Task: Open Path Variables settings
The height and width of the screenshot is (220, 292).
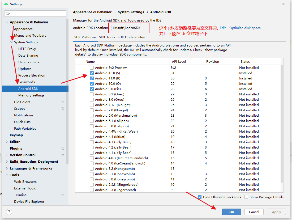Action: [25, 128]
